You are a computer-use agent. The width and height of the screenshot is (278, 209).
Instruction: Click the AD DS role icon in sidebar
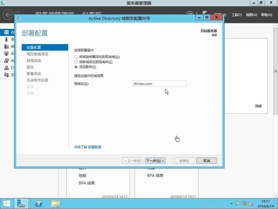click(x=6, y=60)
